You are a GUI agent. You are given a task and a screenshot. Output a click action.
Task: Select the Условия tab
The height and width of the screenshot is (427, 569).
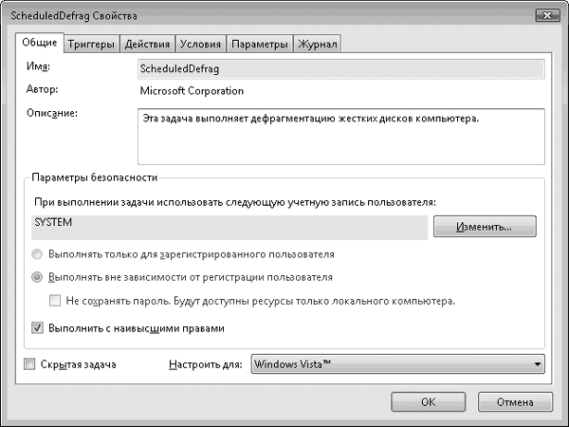coord(200,45)
